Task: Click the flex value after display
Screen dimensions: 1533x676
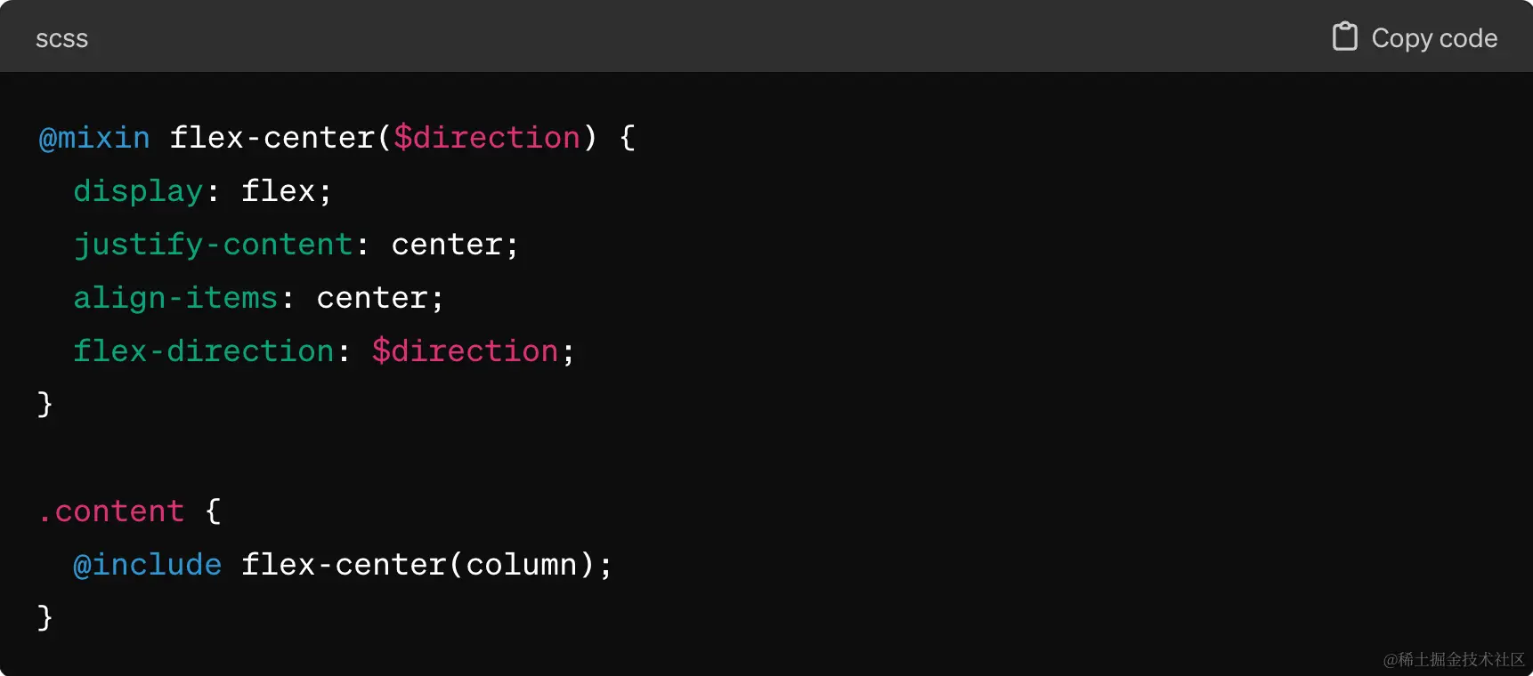Action: pyautogui.click(x=278, y=191)
